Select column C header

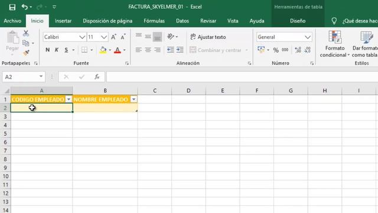pyautogui.click(x=155, y=91)
